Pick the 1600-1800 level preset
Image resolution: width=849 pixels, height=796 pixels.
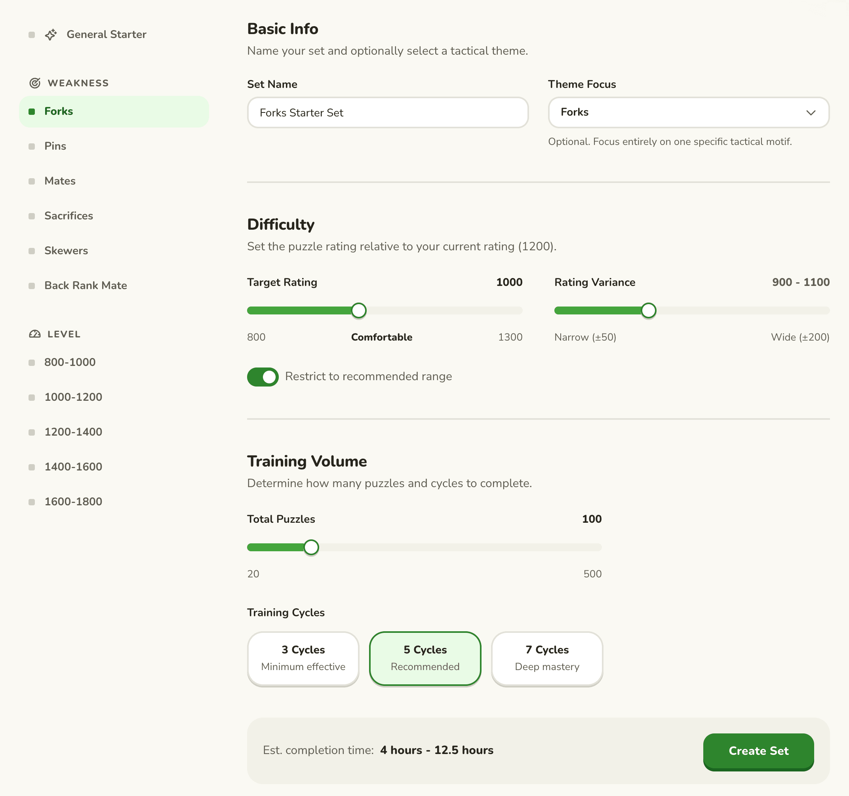click(x=114, y=502)
